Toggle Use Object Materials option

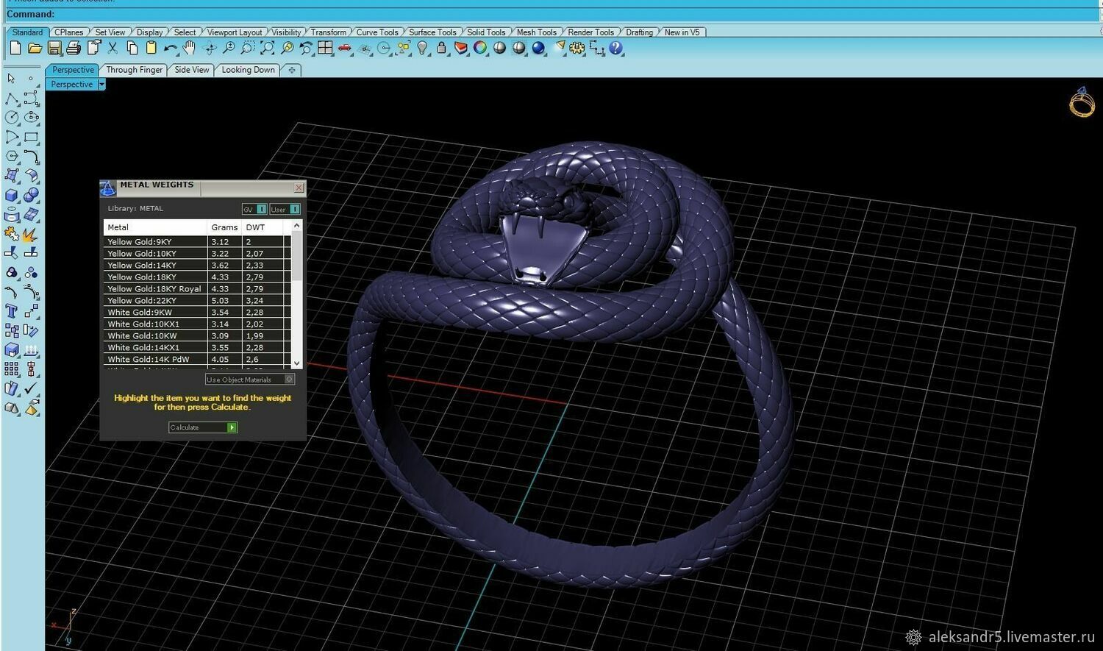(250, 380)
